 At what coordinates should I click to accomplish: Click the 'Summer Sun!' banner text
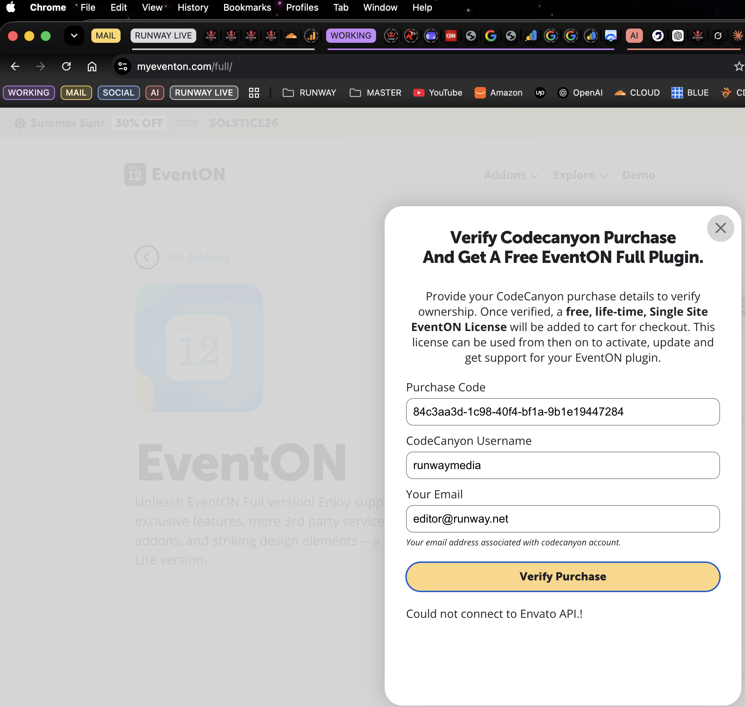coord(67,123)
